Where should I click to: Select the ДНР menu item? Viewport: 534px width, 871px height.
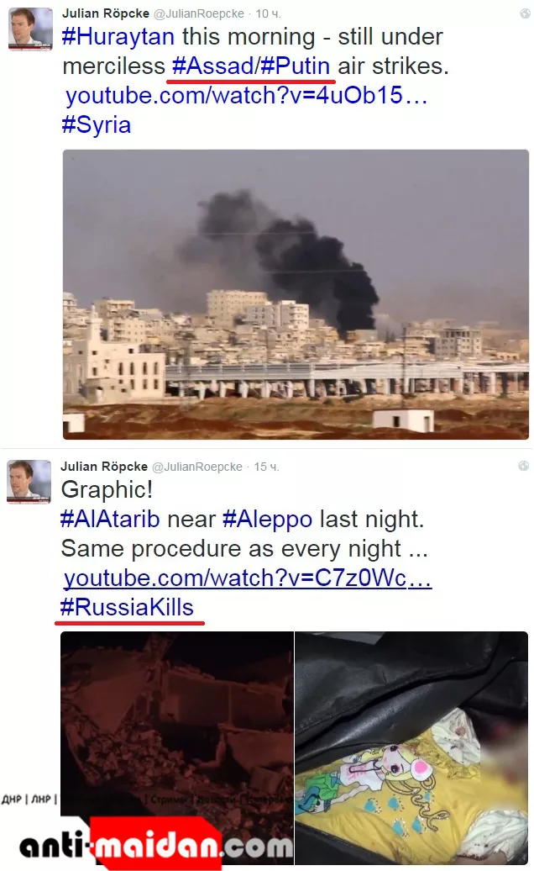point(11,800)
